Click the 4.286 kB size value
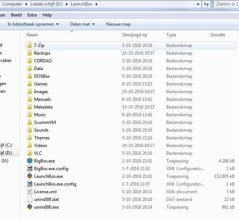 tap(227, 161)
